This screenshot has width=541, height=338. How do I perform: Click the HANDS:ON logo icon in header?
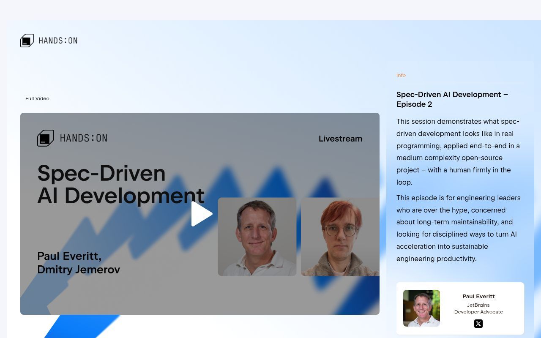pos(27,41)
